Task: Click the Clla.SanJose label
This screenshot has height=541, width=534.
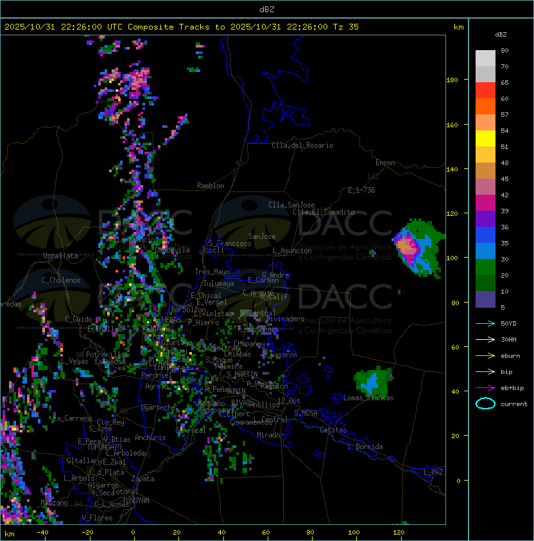Action: pyautogui.click(x=291, y=205)
